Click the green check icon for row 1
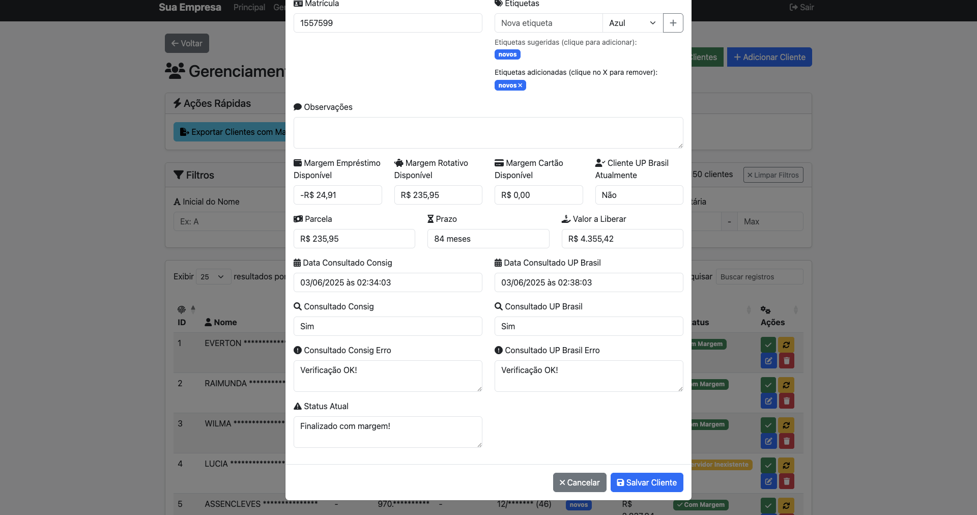Image resolution: width=977 pixels, height=515 pixels. pyautogui.click(x=768, y=345)
